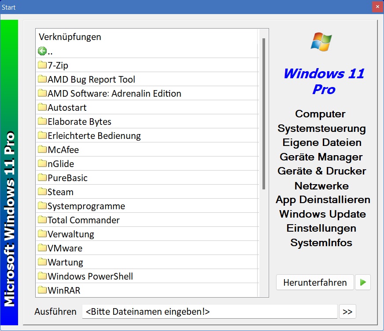
Task: Click the green back arrow icon
Action: [42, 51]
